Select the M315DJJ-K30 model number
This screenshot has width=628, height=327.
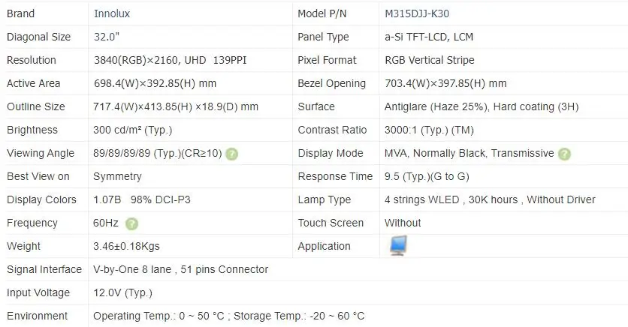[417, 13]
